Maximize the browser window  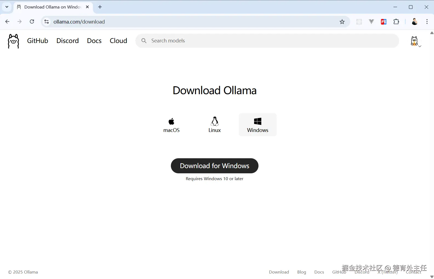tap(411, 7)
